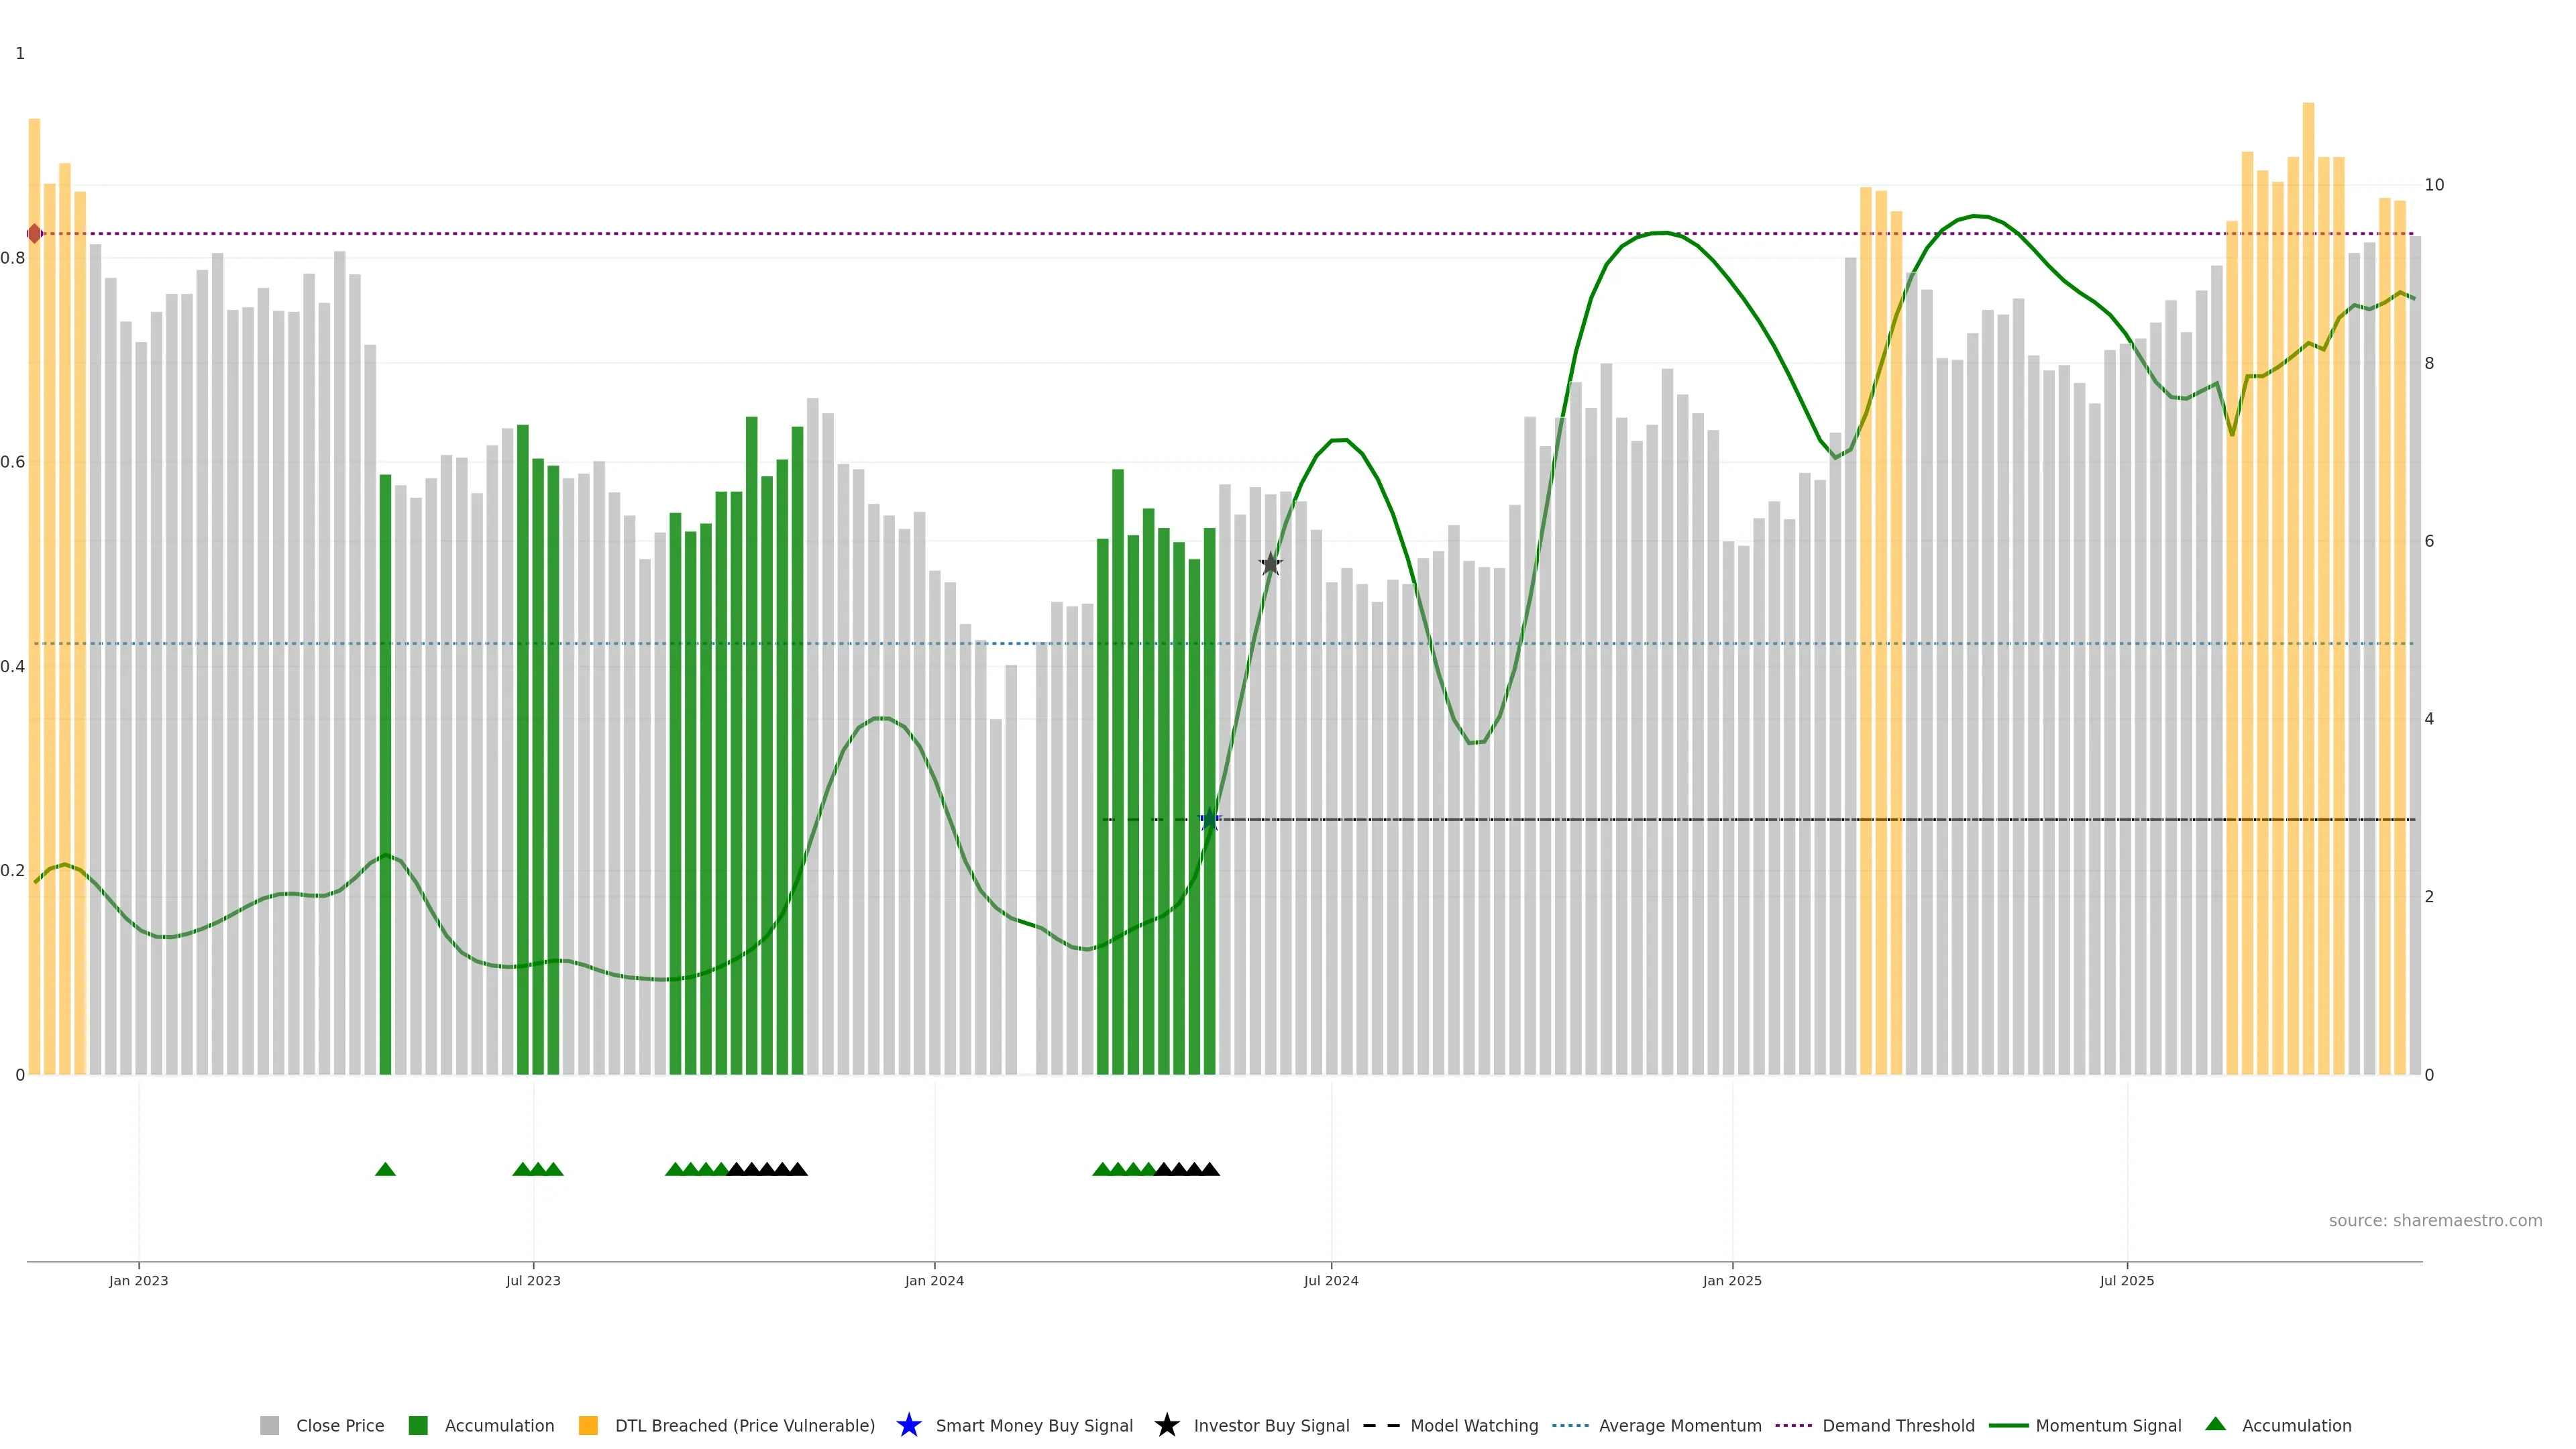Click the black Investor Buy Signal star in legend
This screenshot has width=2576, height=1449.
[x=1166, y=1425]
